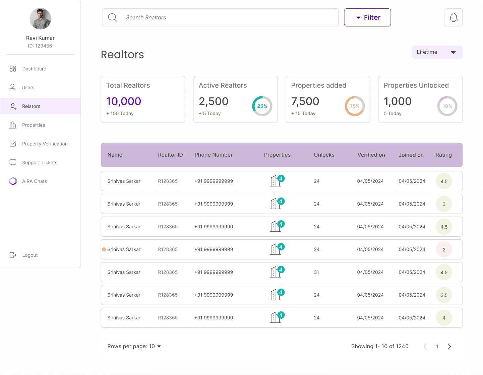Click the Logout door icon
This screenshot has width=483, height=375.
tap(13, 255)
